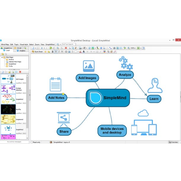
Task: Click the Overview button in status bar
Action: click(174, 142)
